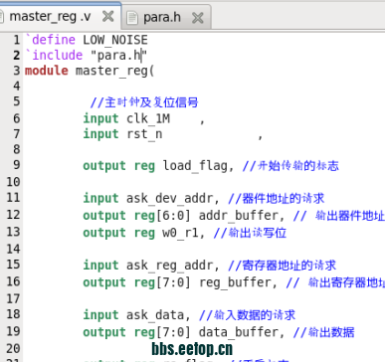
Task: Switch to the para.h tab
Action: [166, 17]
